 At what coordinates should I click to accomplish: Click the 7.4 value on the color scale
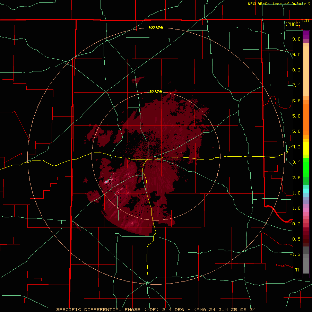tap(296, 85)
